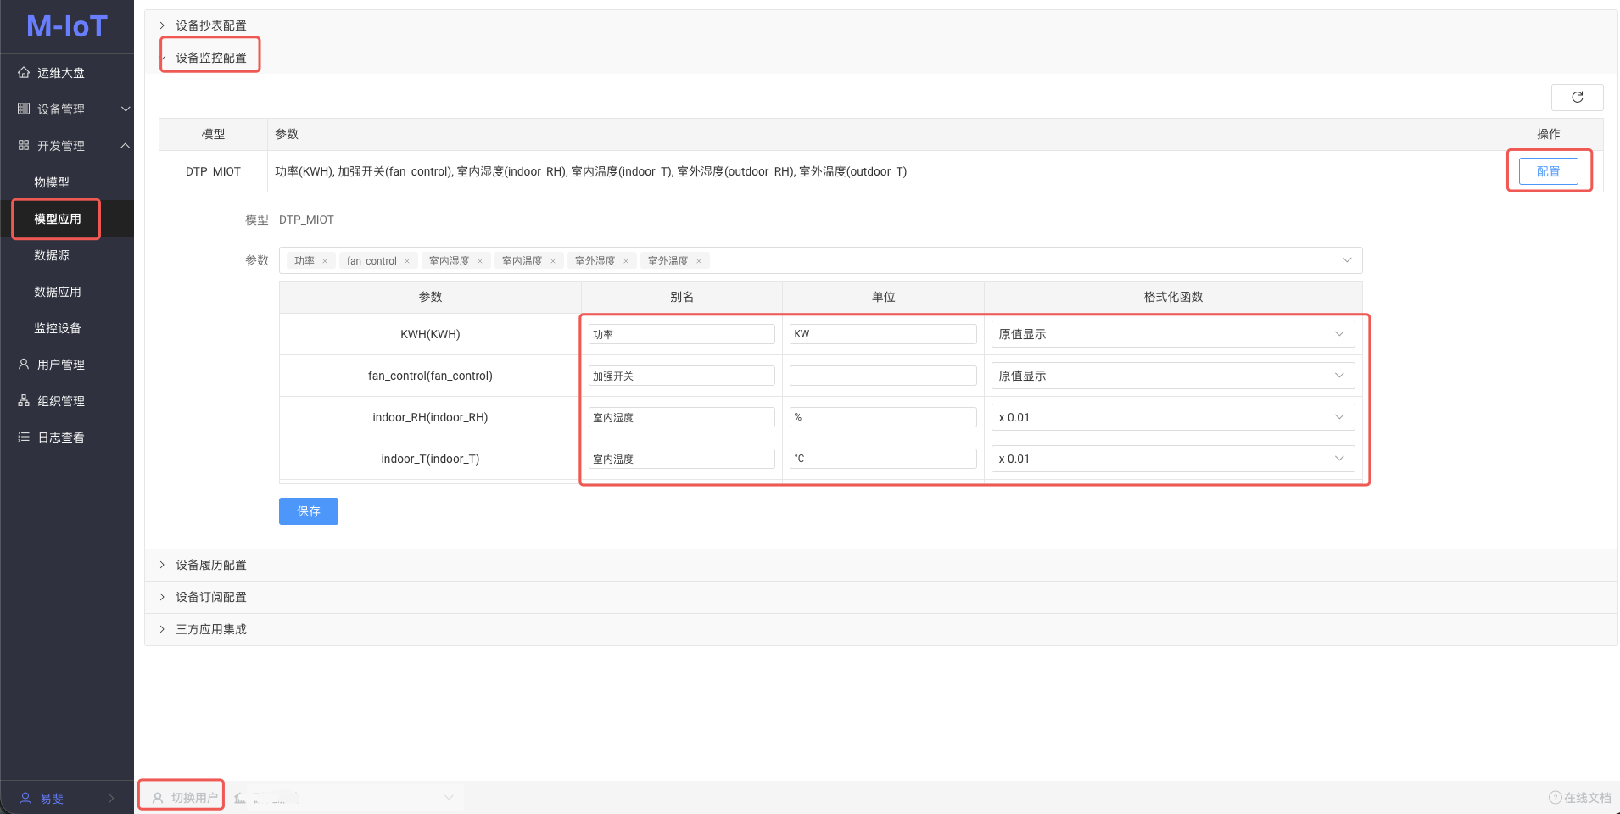Click the 组织管理 org chart icon
The height and width of the screenshot is (814, 1620).
[x=24, y=401]
